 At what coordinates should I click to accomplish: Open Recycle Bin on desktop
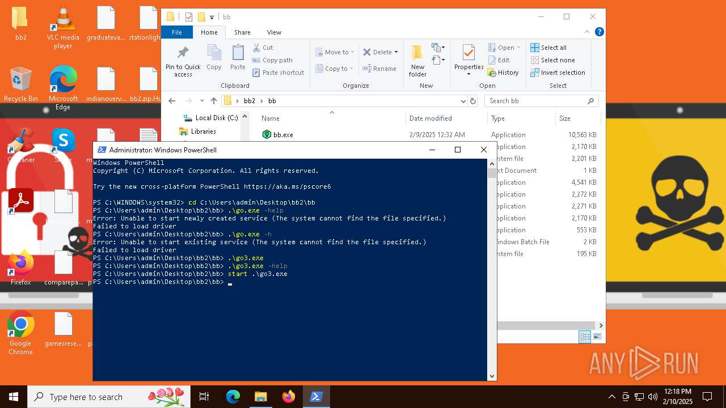21,84
